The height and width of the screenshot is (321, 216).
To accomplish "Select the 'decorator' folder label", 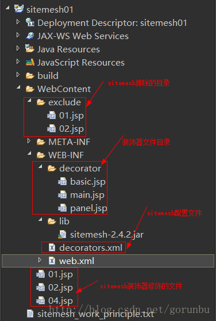I will pos(80,169).
